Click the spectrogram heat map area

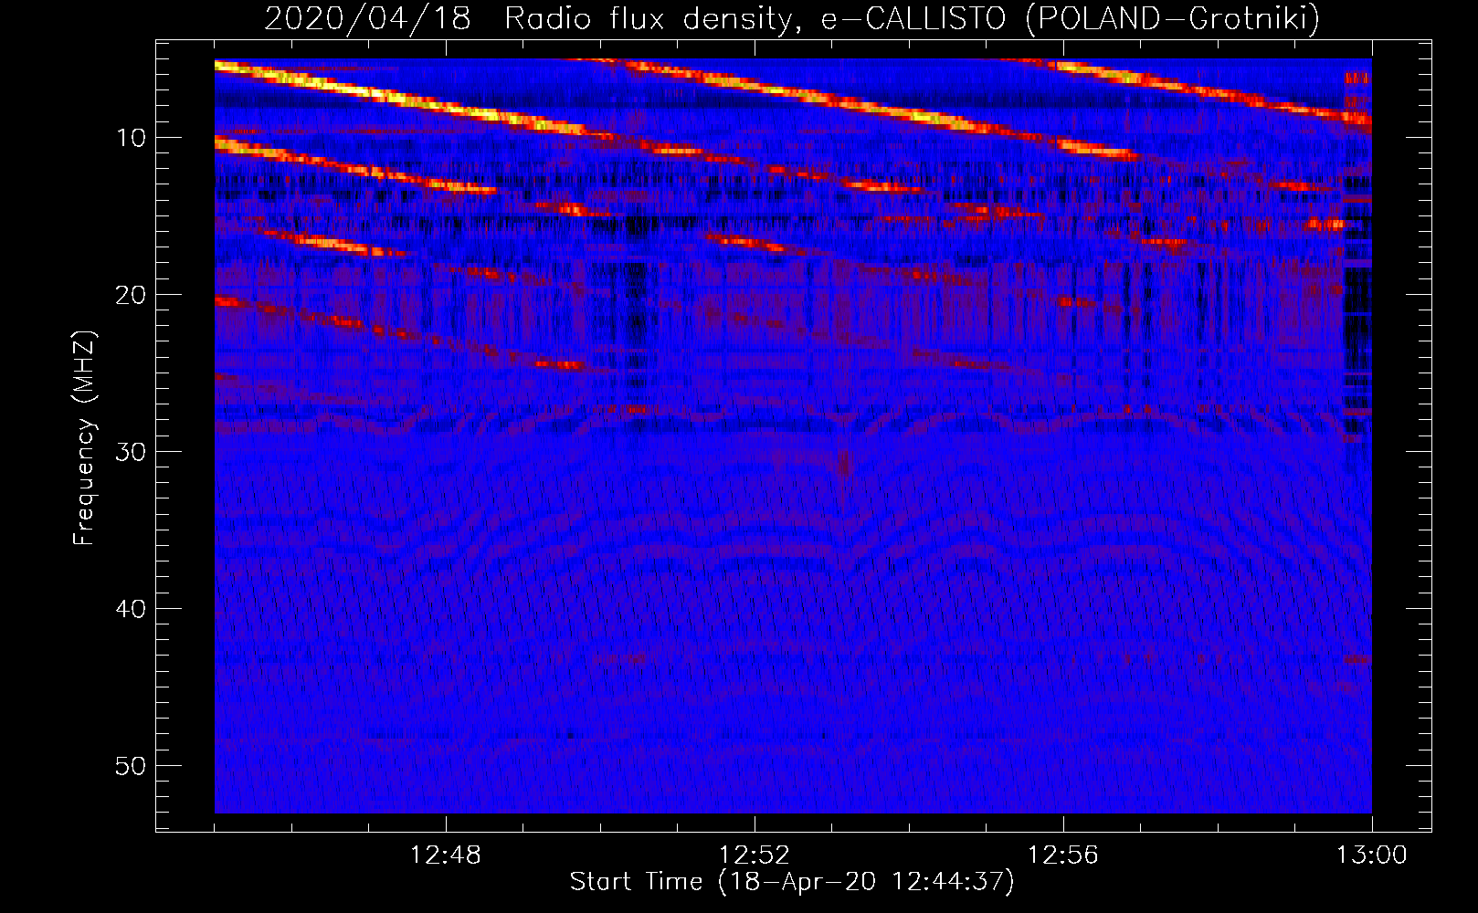[x=793, y=436]
